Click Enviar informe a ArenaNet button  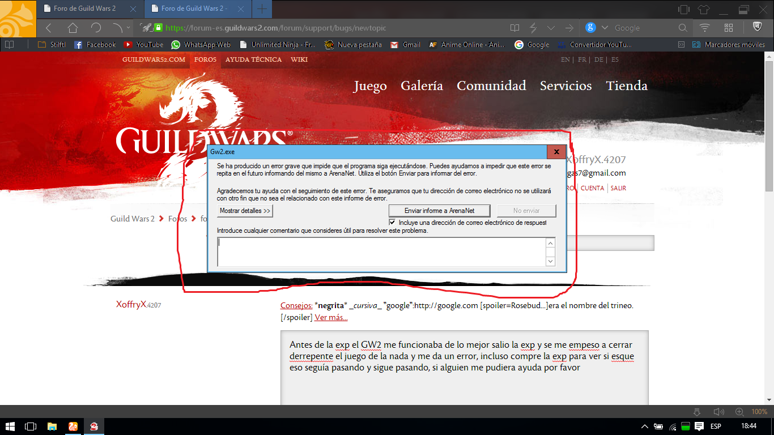tap(439, 211)
